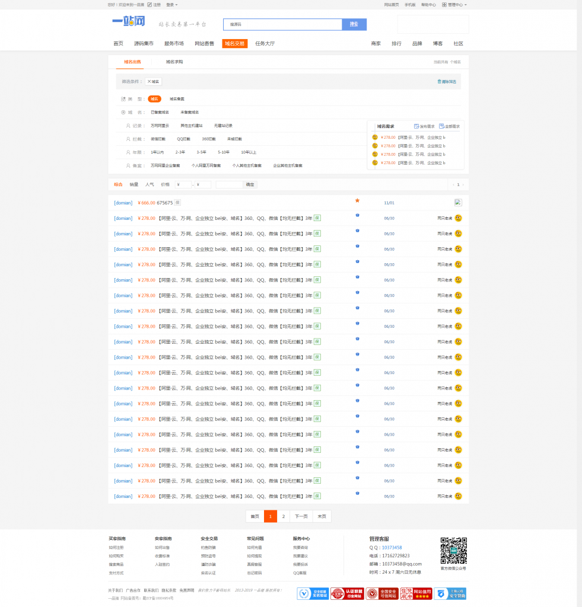This screenshot has width=582, height=607.
Task: Click the seller avatar on the first ¥278.00 listing
Action: click(x=459, y=218)
